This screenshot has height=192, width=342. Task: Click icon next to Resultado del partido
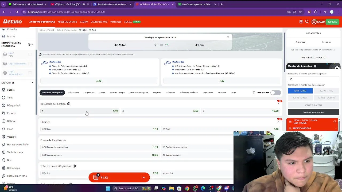coord(69,104)
